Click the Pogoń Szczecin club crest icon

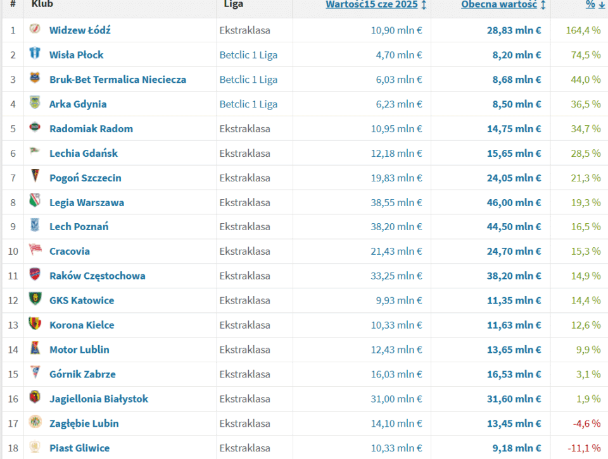[35, 178]
